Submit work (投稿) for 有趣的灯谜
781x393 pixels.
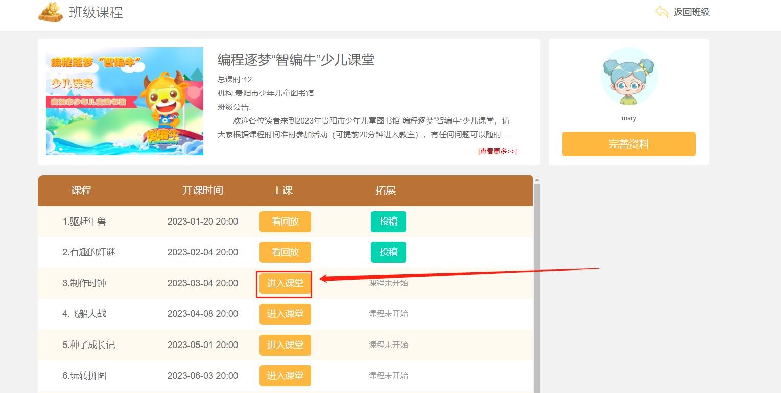click(388, 252)
